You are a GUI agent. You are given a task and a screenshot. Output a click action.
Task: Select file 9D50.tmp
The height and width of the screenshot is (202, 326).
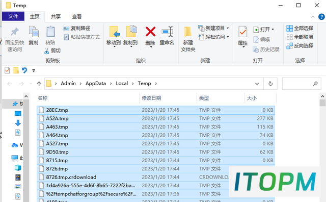(156, 152)
